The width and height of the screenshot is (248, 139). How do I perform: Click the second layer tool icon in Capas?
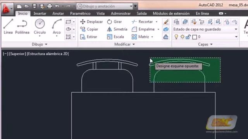185,22
